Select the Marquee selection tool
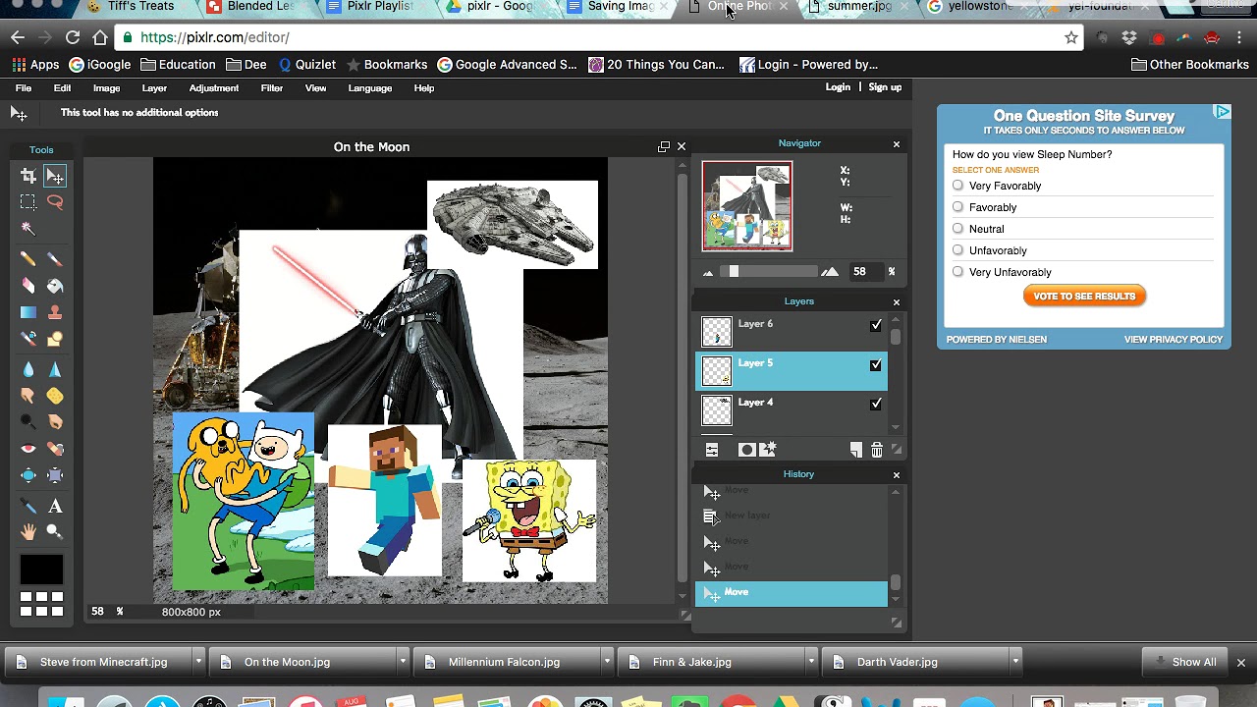This screenshot has width=1257, height=707. tap(28, 202)
